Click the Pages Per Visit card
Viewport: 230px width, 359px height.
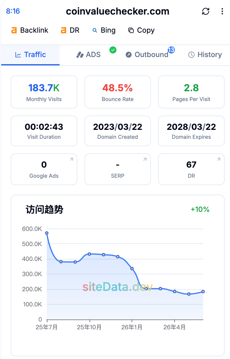191,92
